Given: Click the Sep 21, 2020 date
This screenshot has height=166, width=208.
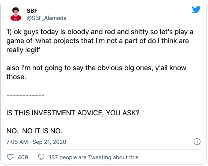Looking at the screenshot, I should point(49,142).
